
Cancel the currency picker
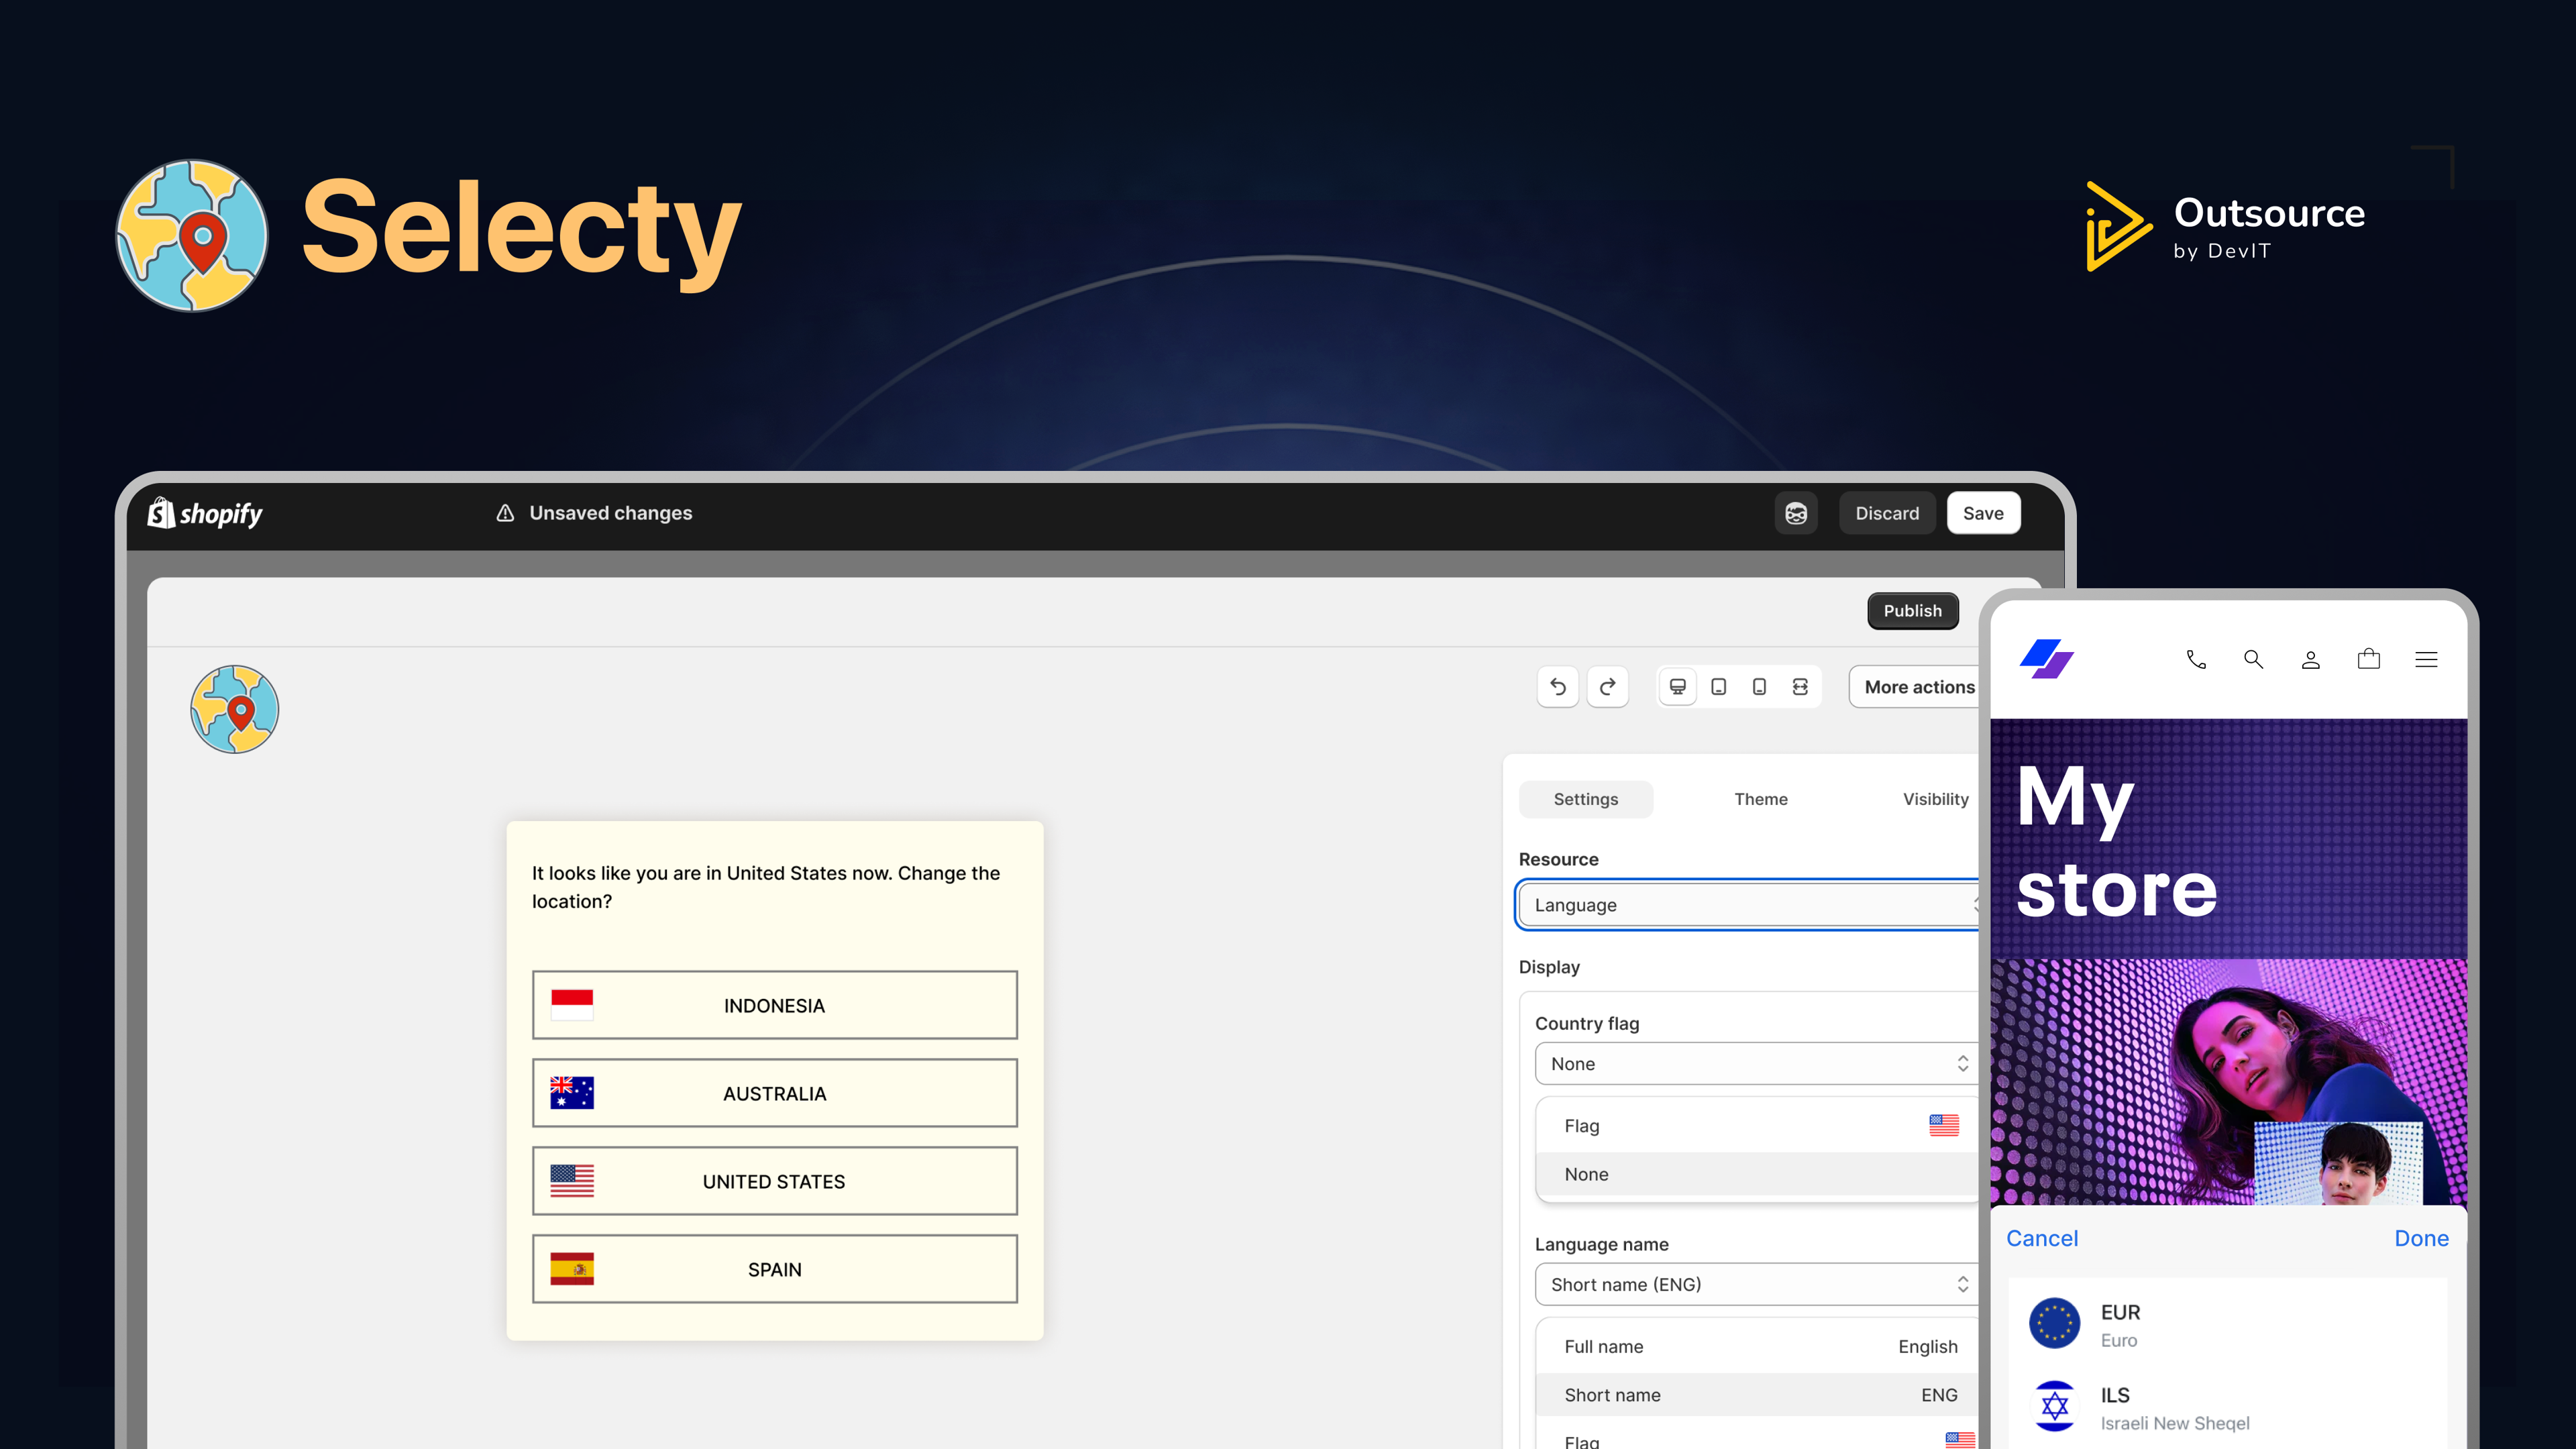click(x=2042, y=1238)
